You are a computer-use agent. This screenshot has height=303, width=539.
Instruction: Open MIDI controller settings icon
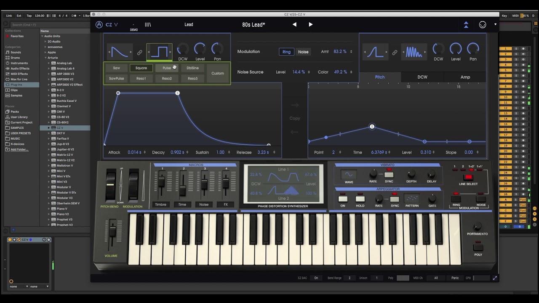[483, 25]
